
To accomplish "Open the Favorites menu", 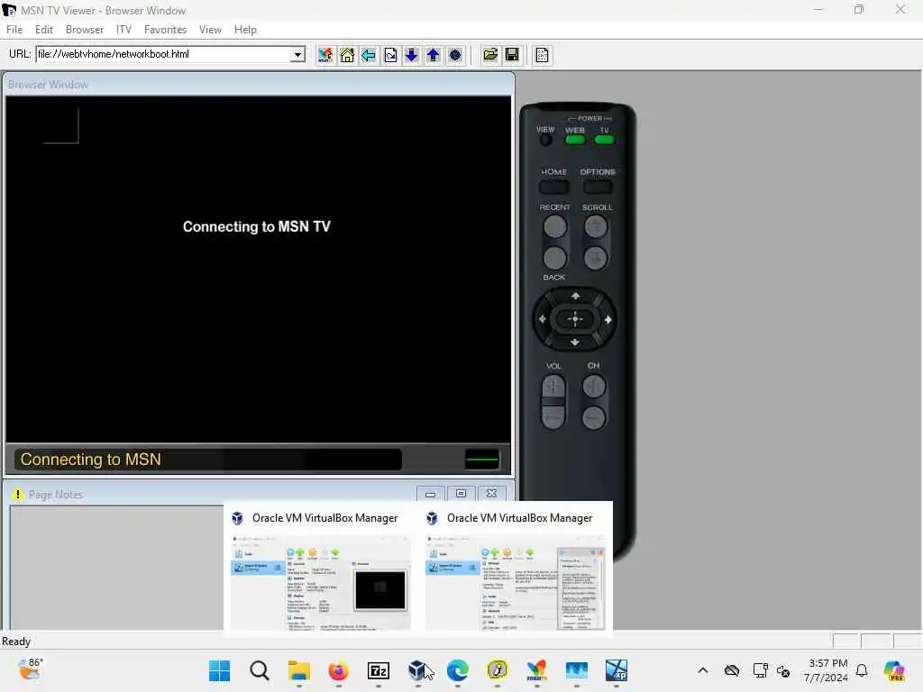I will pos(166,30).
